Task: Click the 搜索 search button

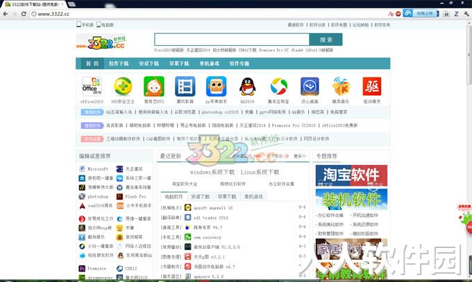Action: point(326,39)
